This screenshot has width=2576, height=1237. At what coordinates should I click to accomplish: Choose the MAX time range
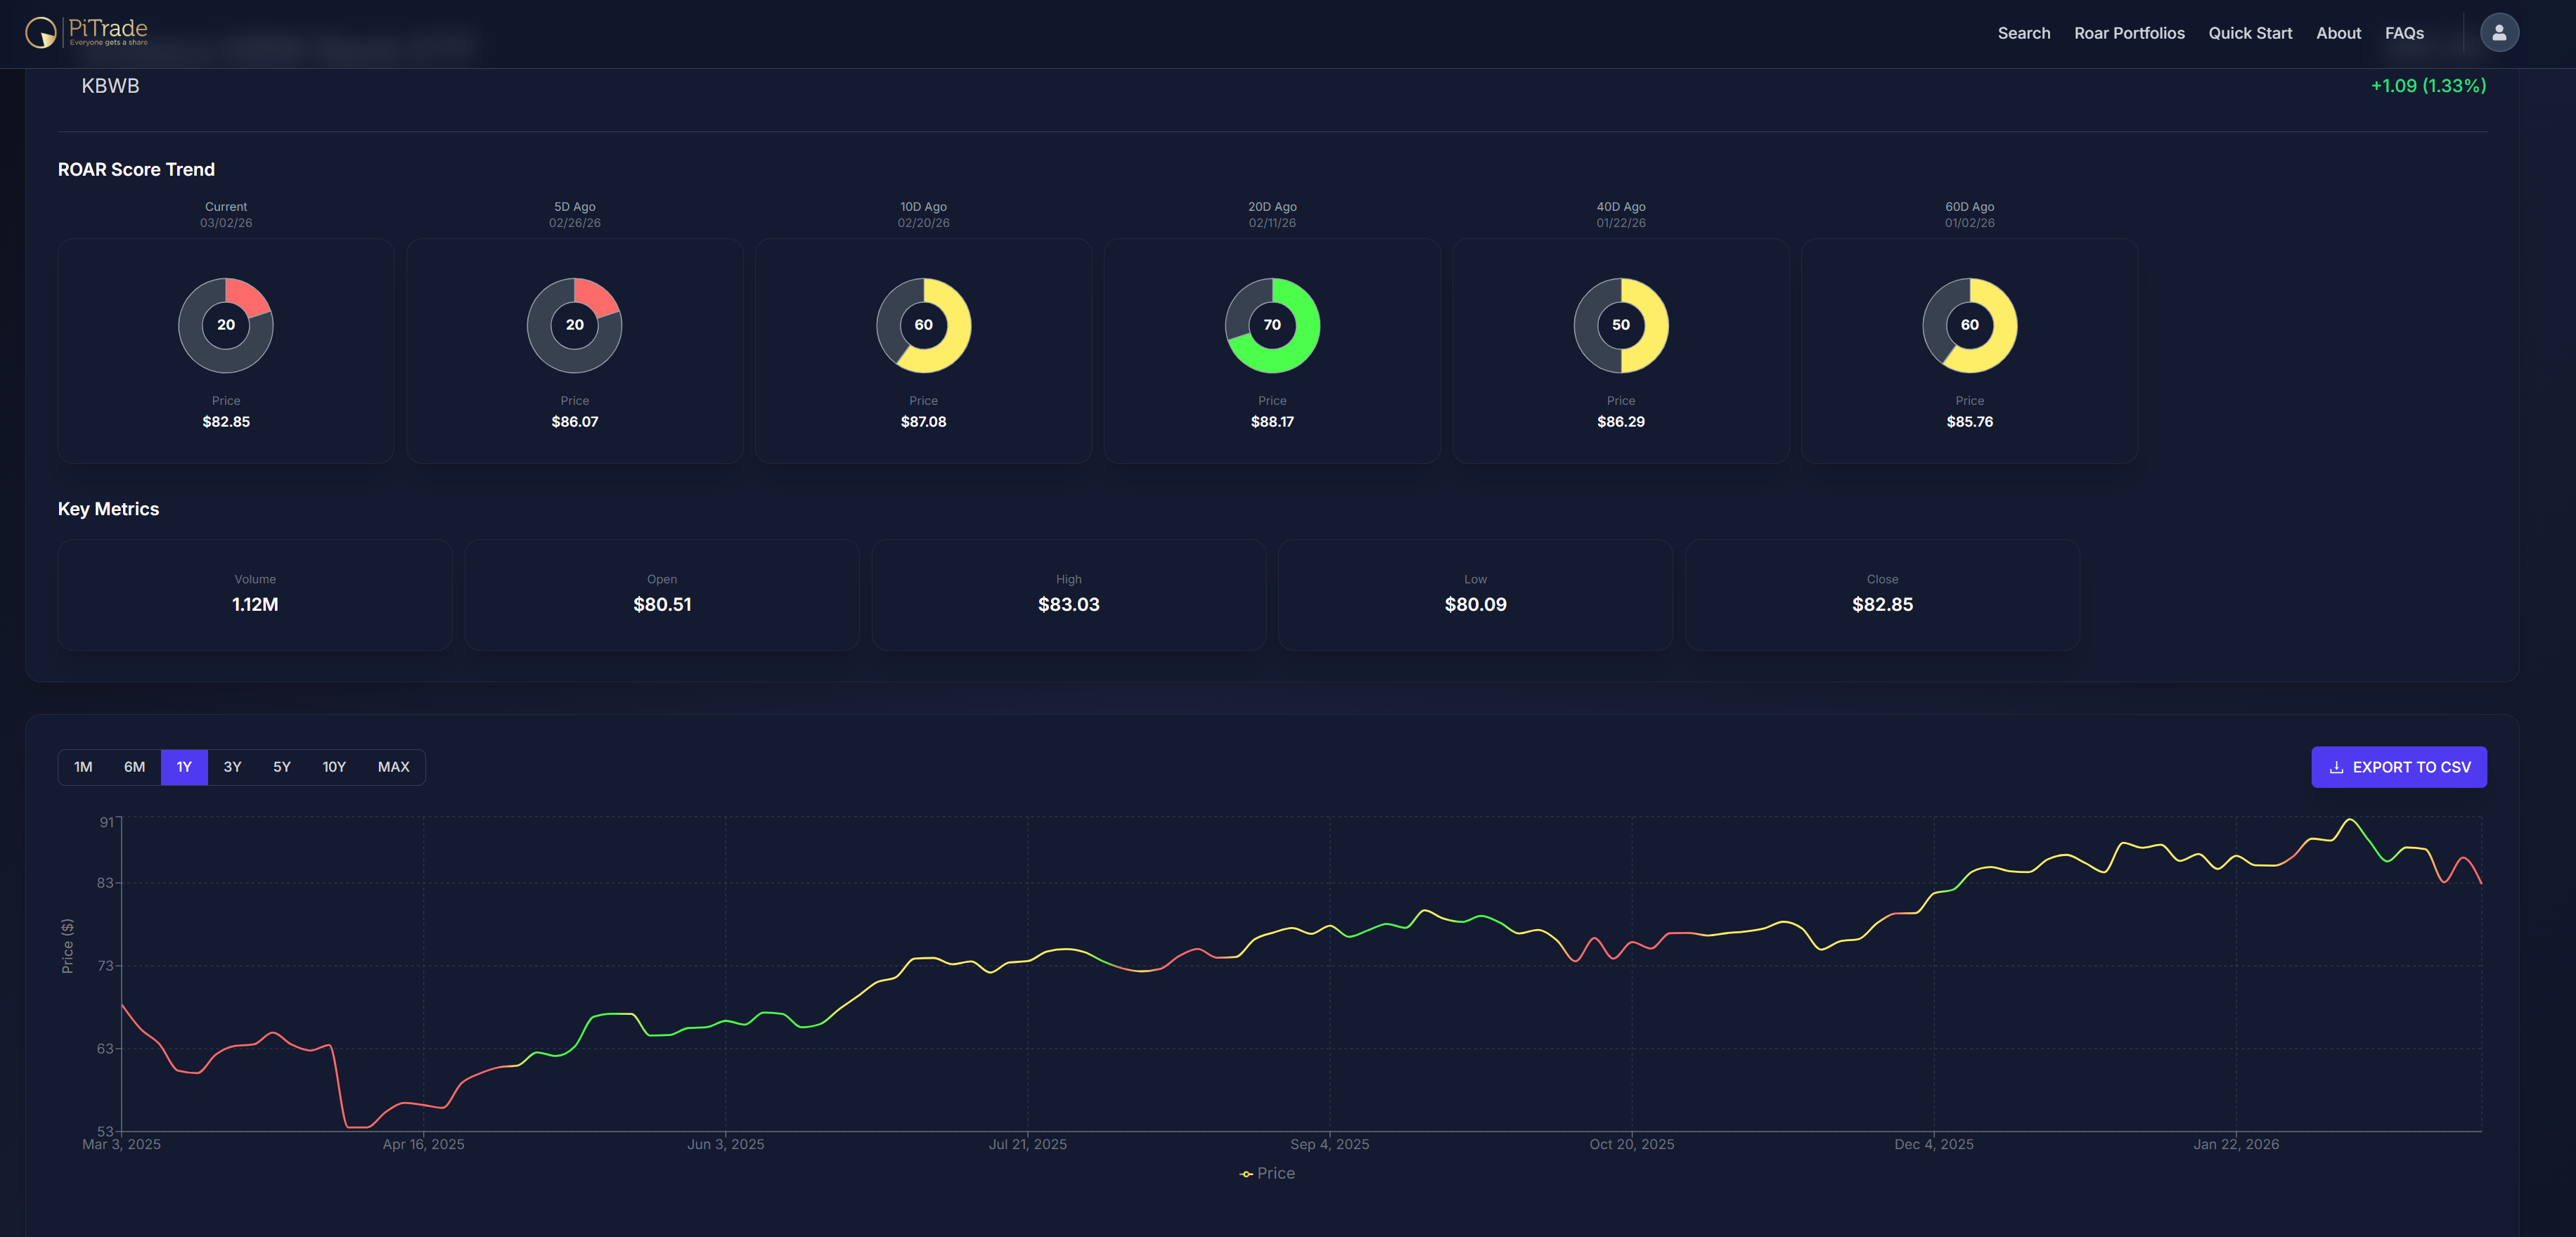pyautogui.click(x=393, y=767)
